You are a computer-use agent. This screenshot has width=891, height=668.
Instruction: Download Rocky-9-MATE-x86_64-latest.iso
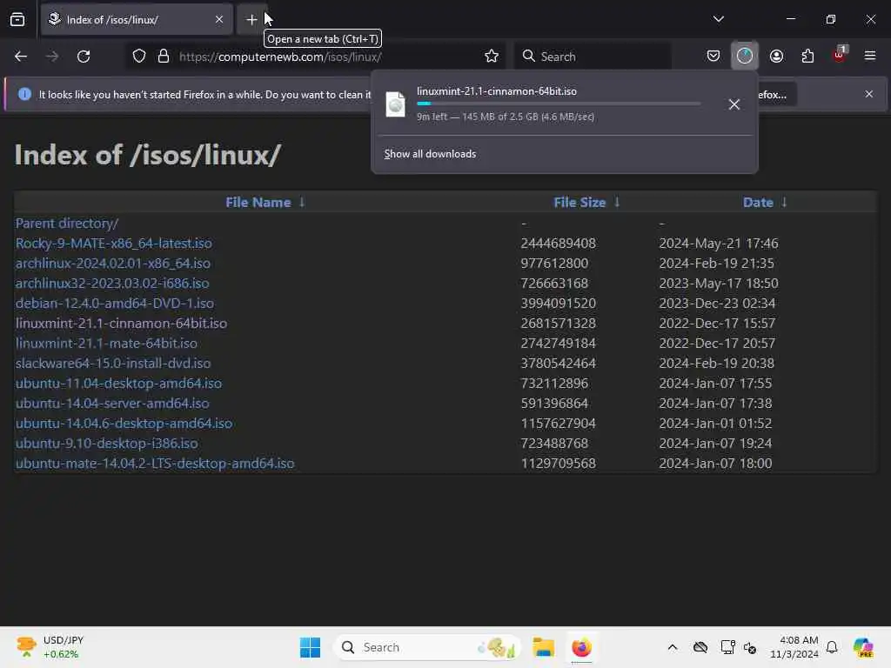point(114,244)
